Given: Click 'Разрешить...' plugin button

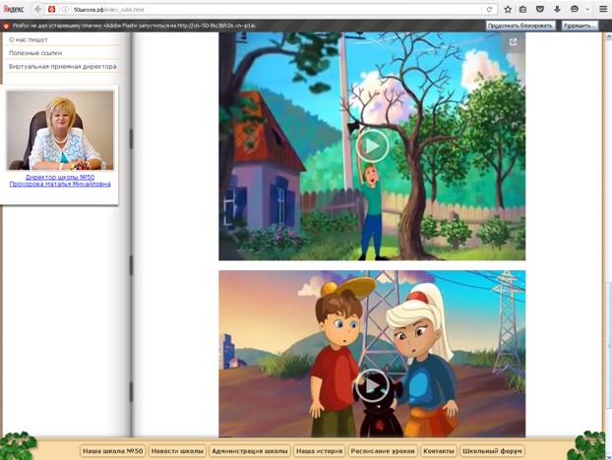Looking at the screenshot, I should 580,26.
